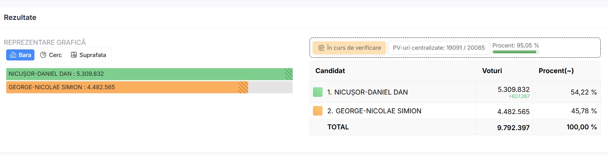608x155 pixels.
Task: Click PV-uri centralizate 19091 / 20085 box
Action: tap(438, 48)
